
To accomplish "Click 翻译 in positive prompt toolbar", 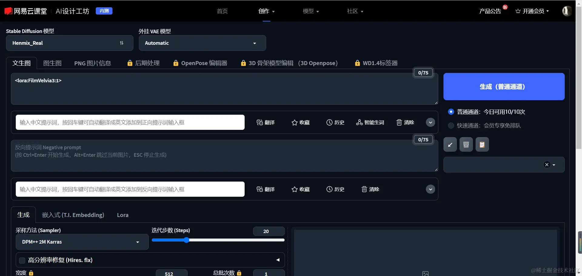I will 266,122.
